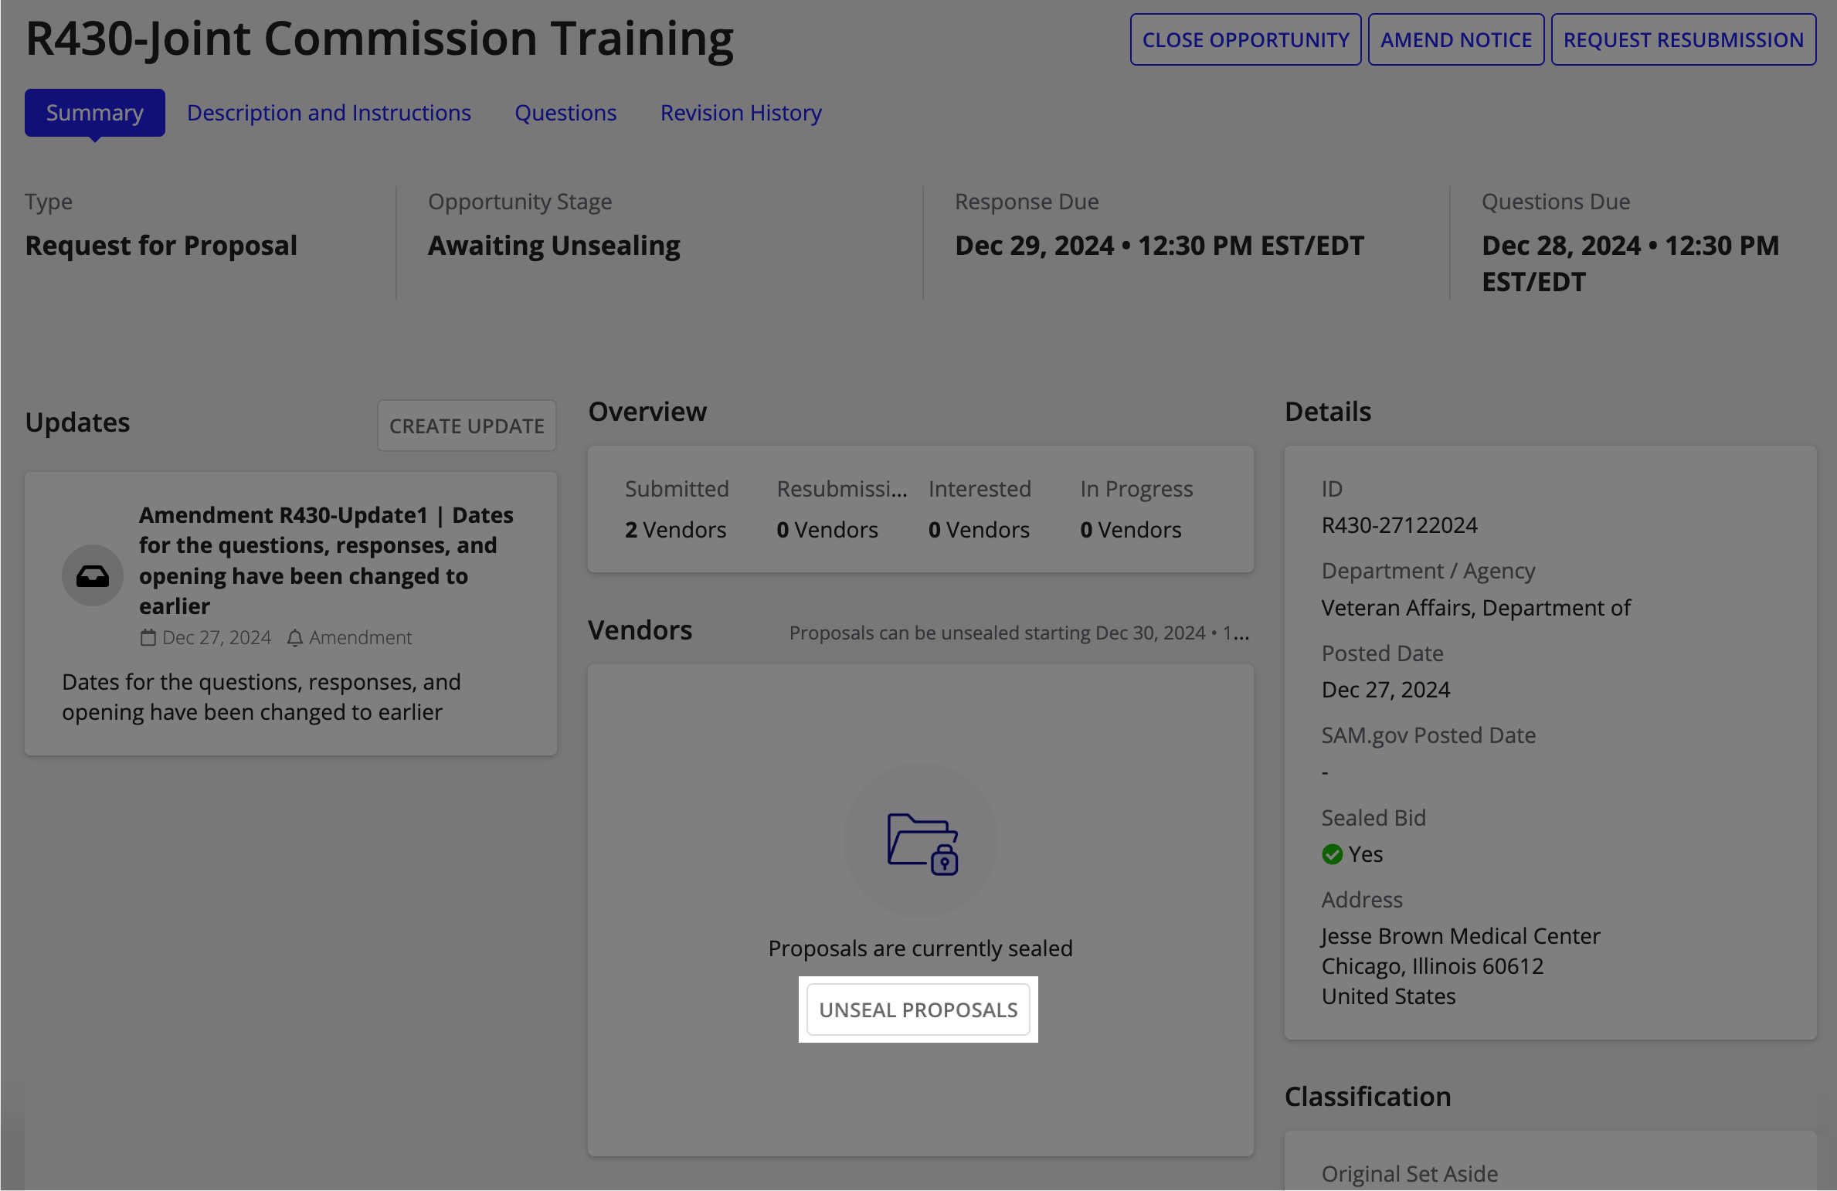Screen dimensions: 1837x1191
Task: Toggle the AMEND NOTICE option
Action: pyautogui.click(x=1455, y=36)
